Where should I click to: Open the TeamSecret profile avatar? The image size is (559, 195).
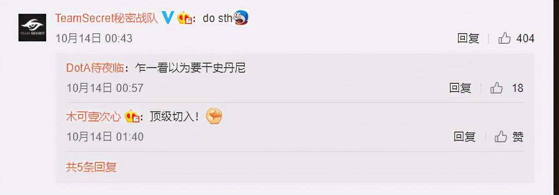32,27
